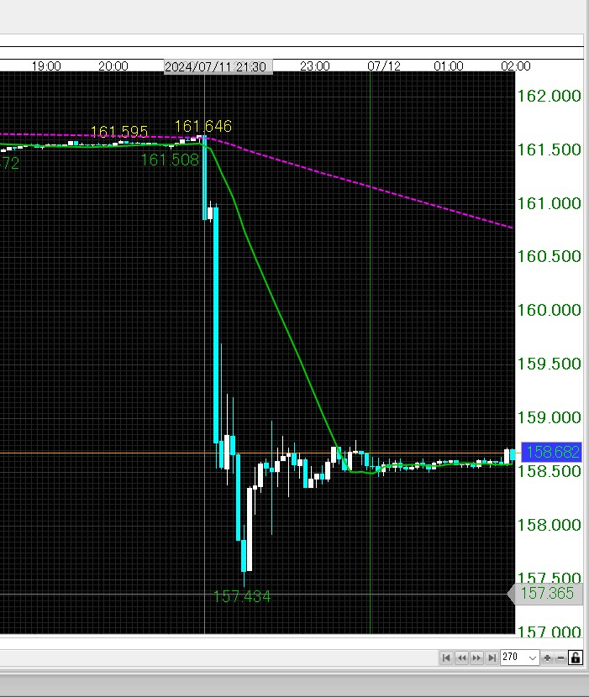Click the 161.595 peak label

pos(118,132)
